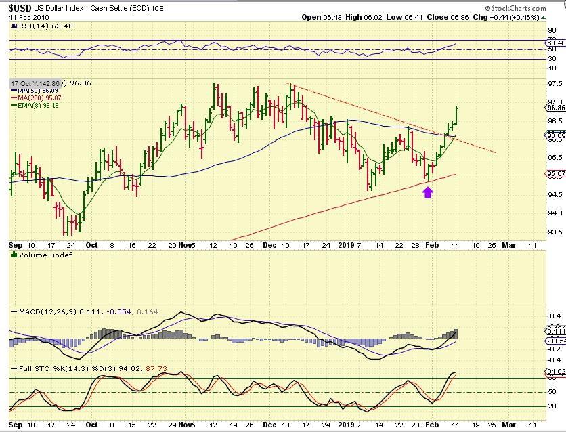
Task: Click the 96.86 price tag on right axis
Action: [x=555, y=108]
